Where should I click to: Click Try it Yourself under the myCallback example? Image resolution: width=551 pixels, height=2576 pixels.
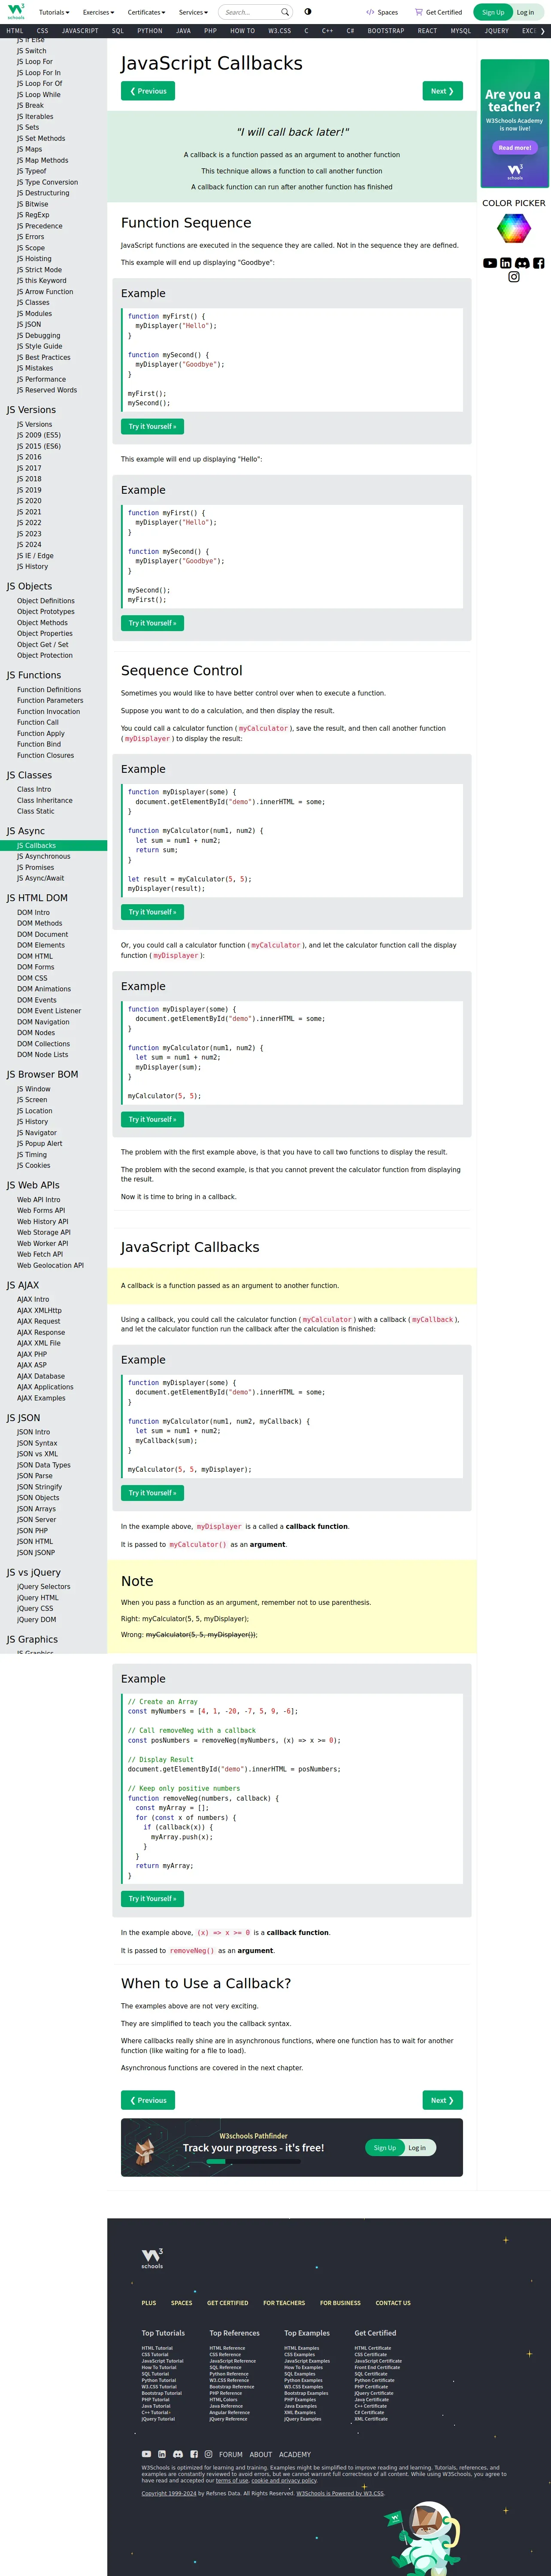click(x=152, y=1493)
